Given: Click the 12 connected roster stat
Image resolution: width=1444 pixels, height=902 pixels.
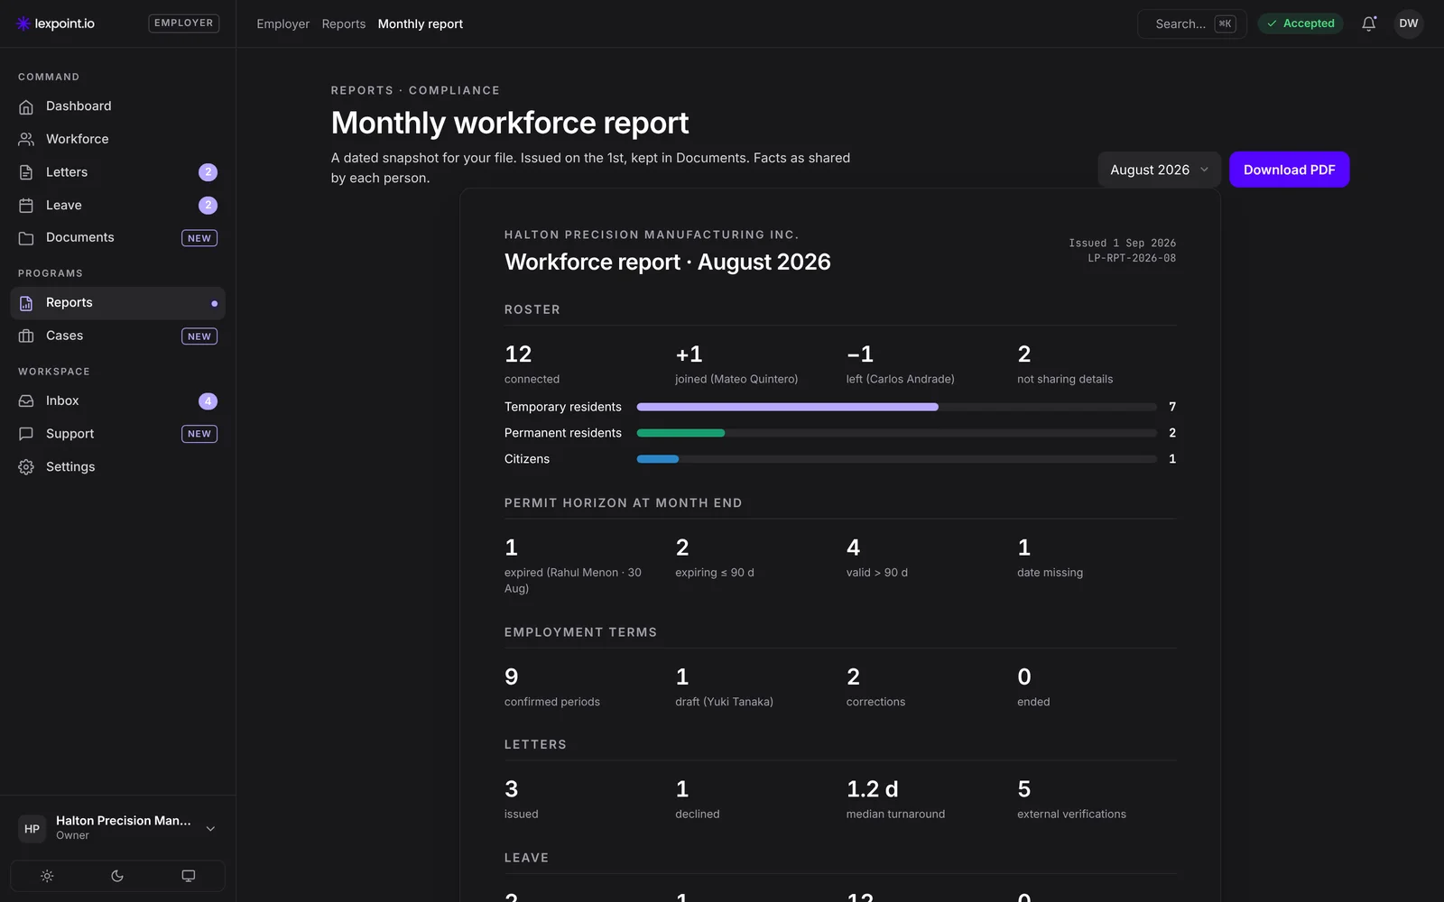Looking at the screenshot, I should (532, 364).
